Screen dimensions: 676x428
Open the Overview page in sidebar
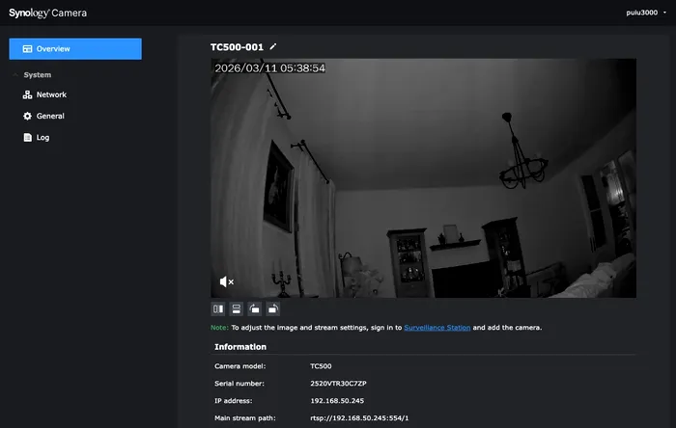point(75,48)
